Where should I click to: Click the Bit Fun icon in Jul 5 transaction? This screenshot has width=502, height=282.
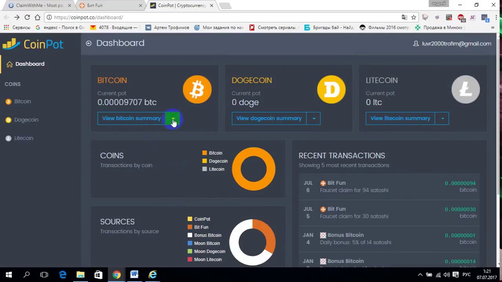323,209
